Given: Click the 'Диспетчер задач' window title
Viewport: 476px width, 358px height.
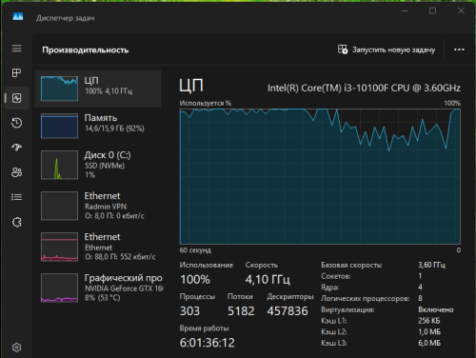Looking at the screenshot, I should pos(65,18).
